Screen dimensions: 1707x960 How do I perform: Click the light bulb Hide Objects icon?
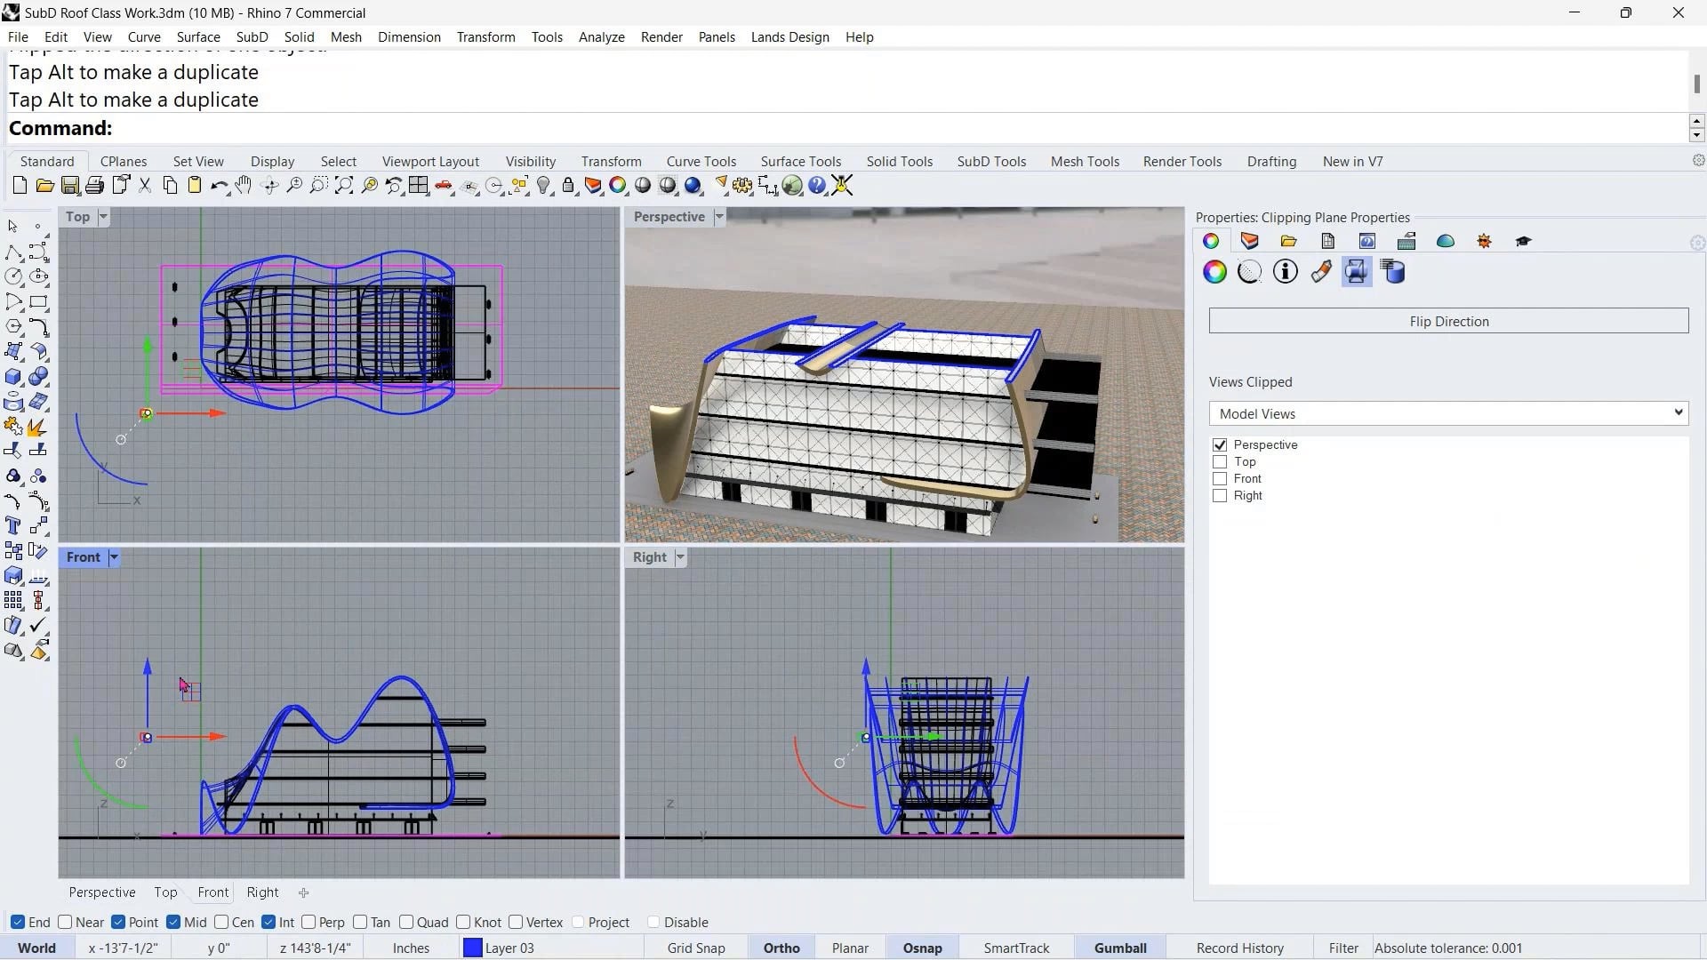544,186
